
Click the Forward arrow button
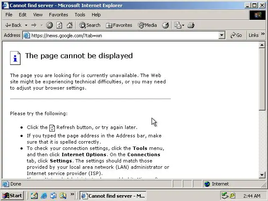34,25
